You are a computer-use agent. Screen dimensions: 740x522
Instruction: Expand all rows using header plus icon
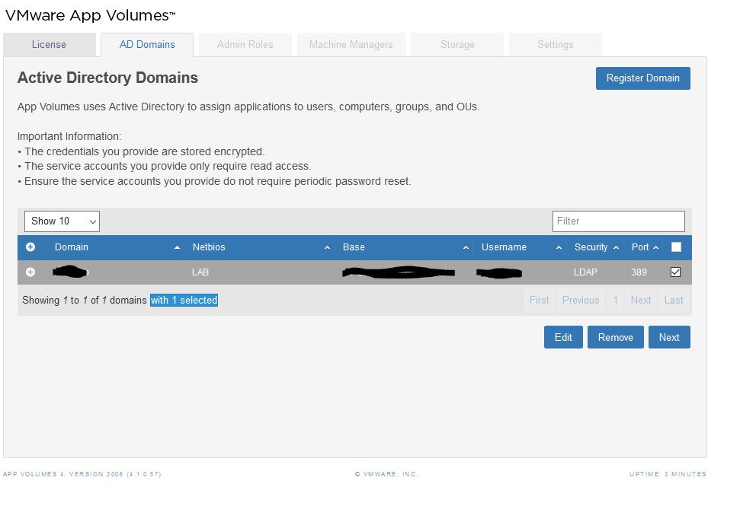point(30,247)
